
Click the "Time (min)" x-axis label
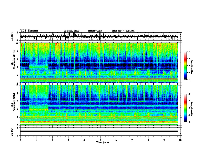click(103, 142)
